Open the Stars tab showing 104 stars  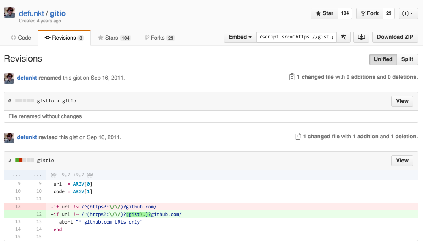[114, 38]
